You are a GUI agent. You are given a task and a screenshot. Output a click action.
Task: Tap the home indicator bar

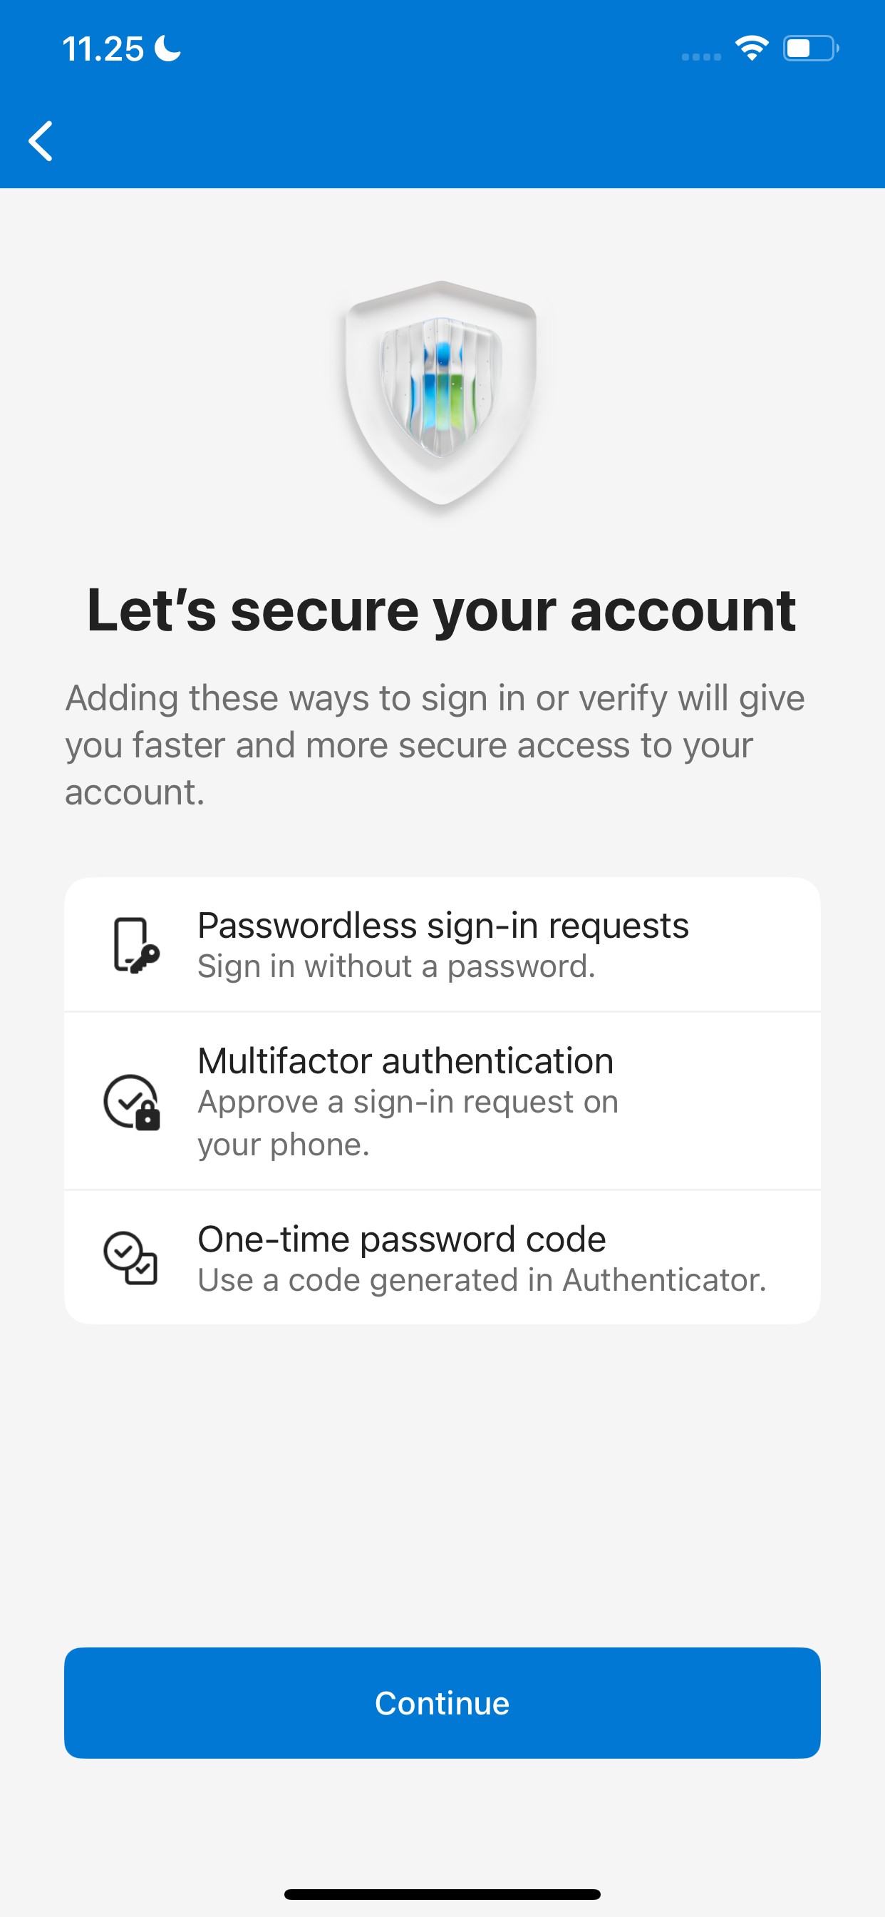pyautogui.click(x=442, y=1894)
